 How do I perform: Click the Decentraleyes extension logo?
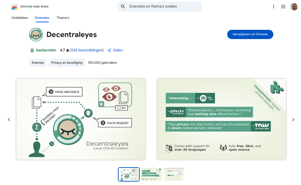[x=36, y=35]
